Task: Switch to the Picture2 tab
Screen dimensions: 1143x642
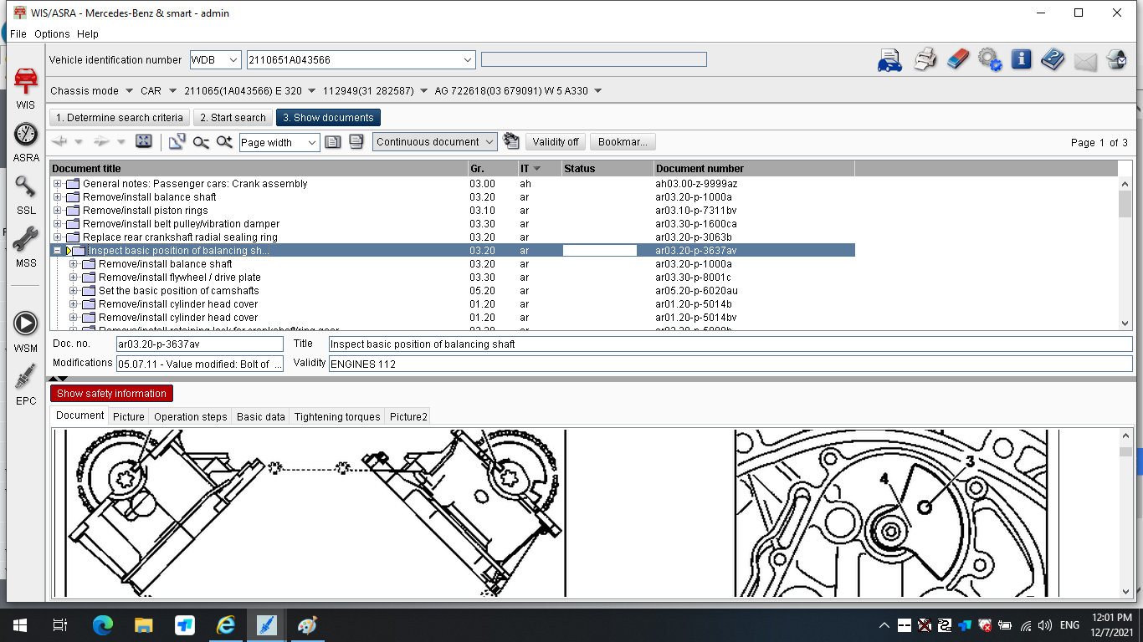Action: pos(408,416)
